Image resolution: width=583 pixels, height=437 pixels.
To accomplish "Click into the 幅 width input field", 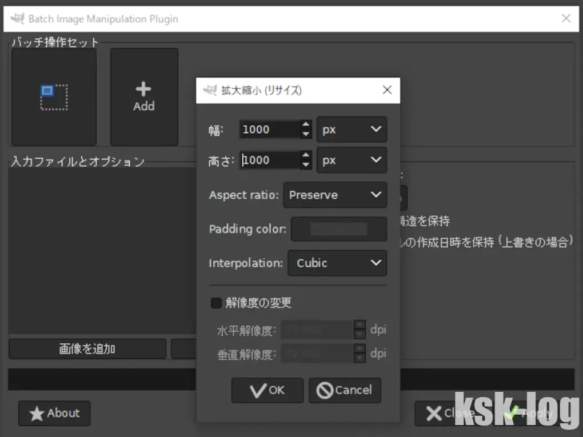I will (269, 130).
